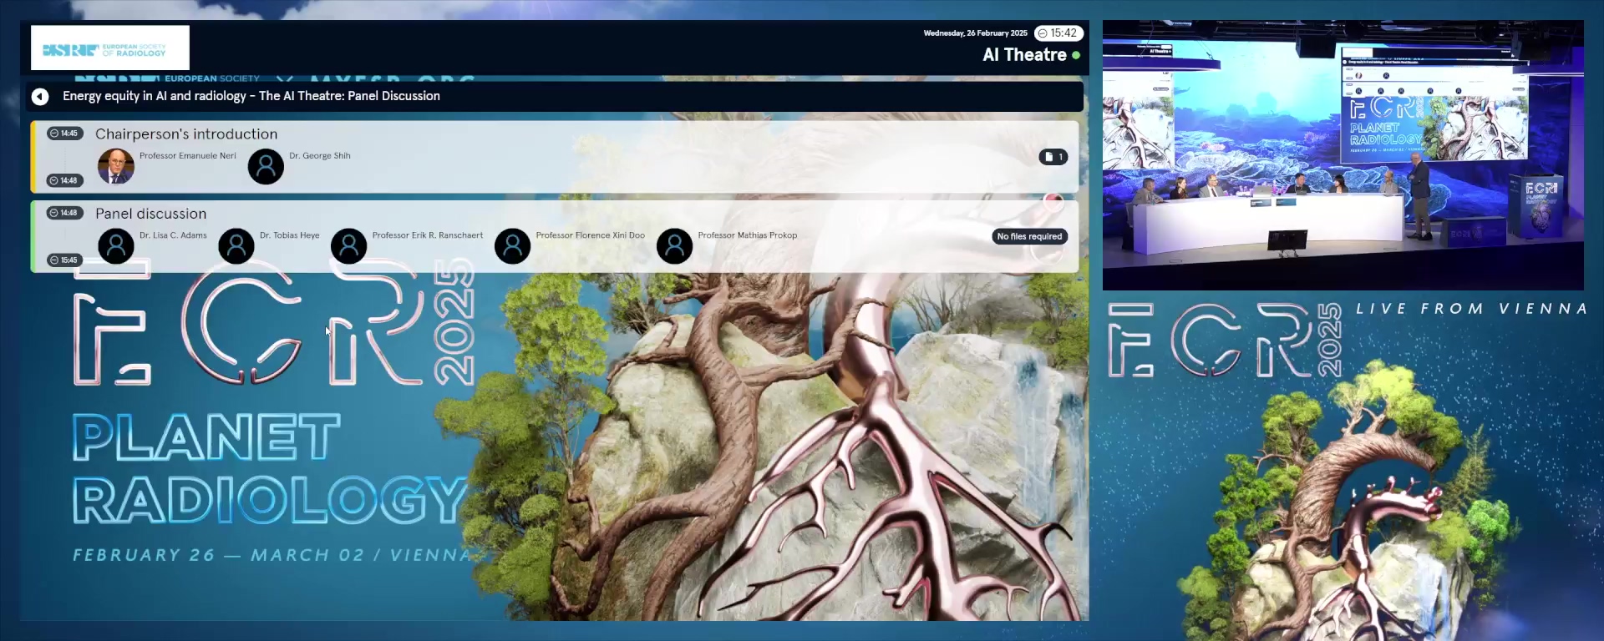The image size is (1604, 641).
Task: Click the Dr. Lisa C. Adams name
Action: [x=173, y=235]
